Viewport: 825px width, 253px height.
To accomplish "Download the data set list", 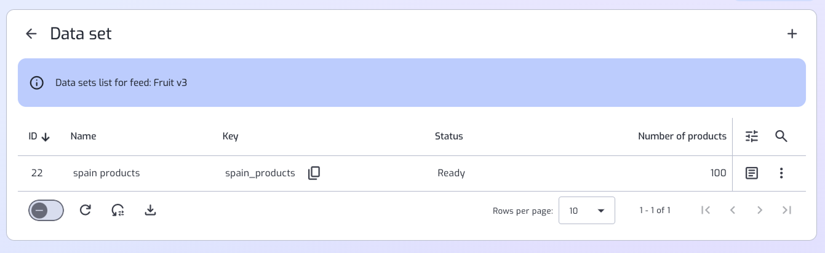I will (x=150, y=210).
